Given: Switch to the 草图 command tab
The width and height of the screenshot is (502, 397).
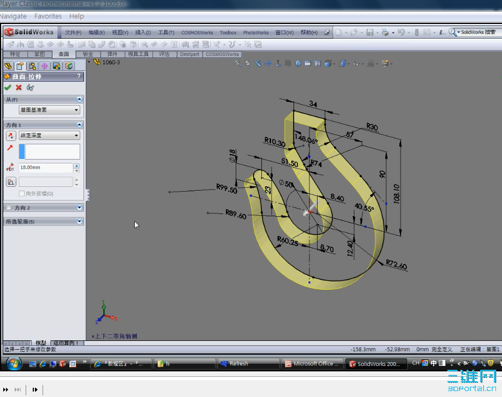Looking at the screenshot, I should point(40,54).
